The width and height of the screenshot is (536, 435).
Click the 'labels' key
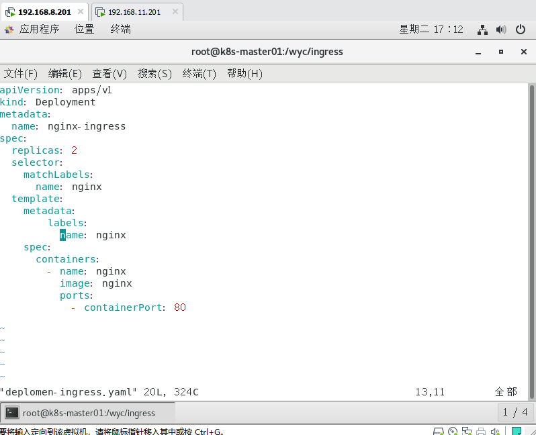coord(66,223)
